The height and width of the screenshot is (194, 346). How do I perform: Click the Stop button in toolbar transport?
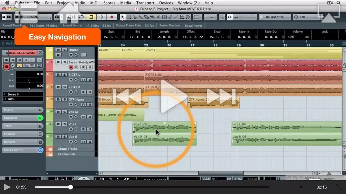(91, 17)
